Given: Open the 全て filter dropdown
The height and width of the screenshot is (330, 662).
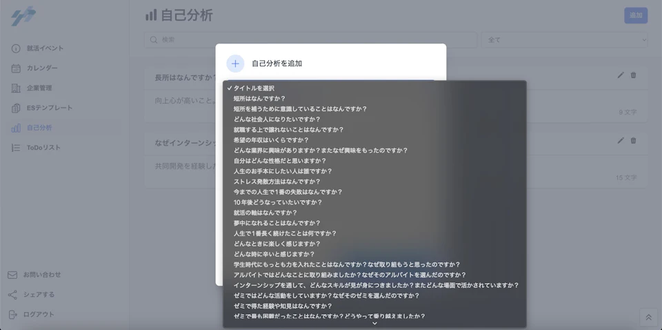Looking at the screenshot, I should point(565,40).
